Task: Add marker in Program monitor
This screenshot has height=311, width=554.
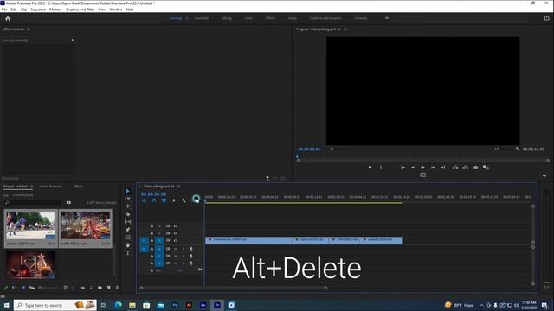Action: point(370,168)
